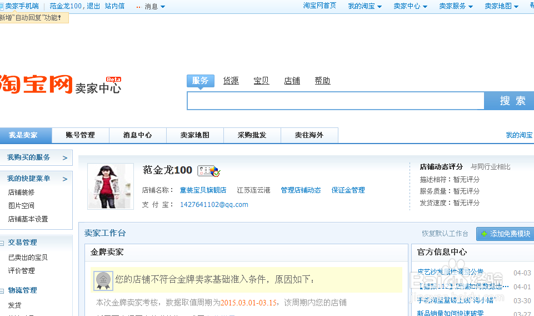Open 新品销量如何快速破零 notice

(450, 313)
